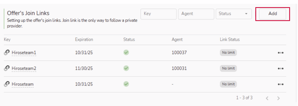Expand the Status filter dropdown
The width and height of the screenshot is (298, 106).
(234, 14)
